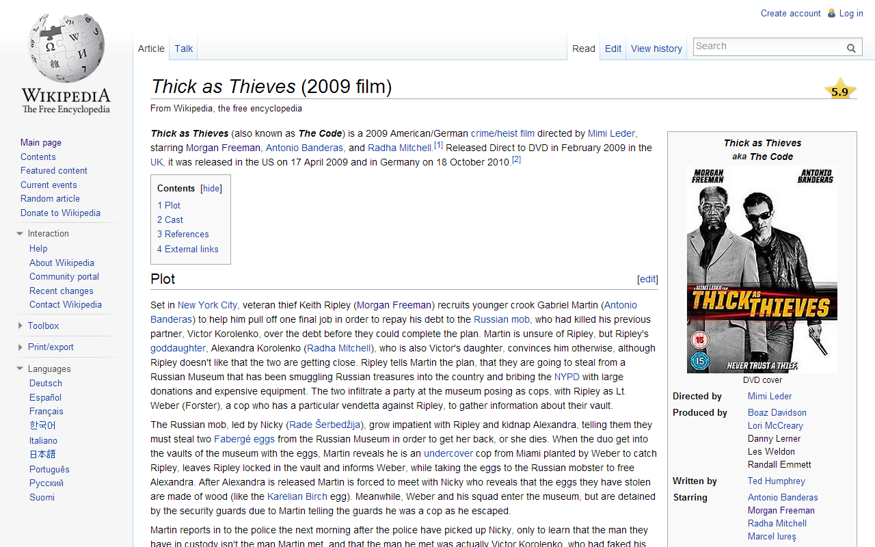Click Donate to Wikipedia

tap(60, 213)
